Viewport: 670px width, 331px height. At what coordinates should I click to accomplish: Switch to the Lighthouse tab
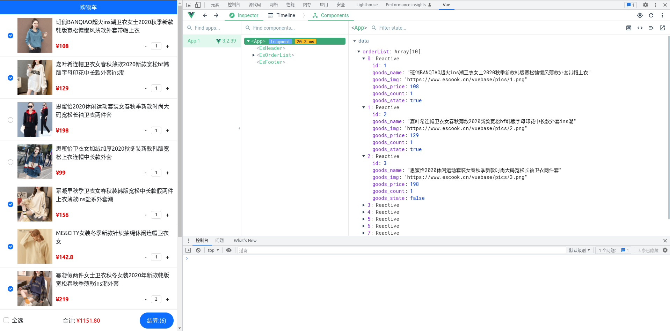click(367, 5)
